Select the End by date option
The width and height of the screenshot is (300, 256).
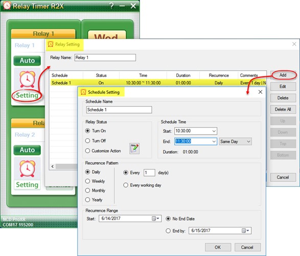tap(168, 231)
